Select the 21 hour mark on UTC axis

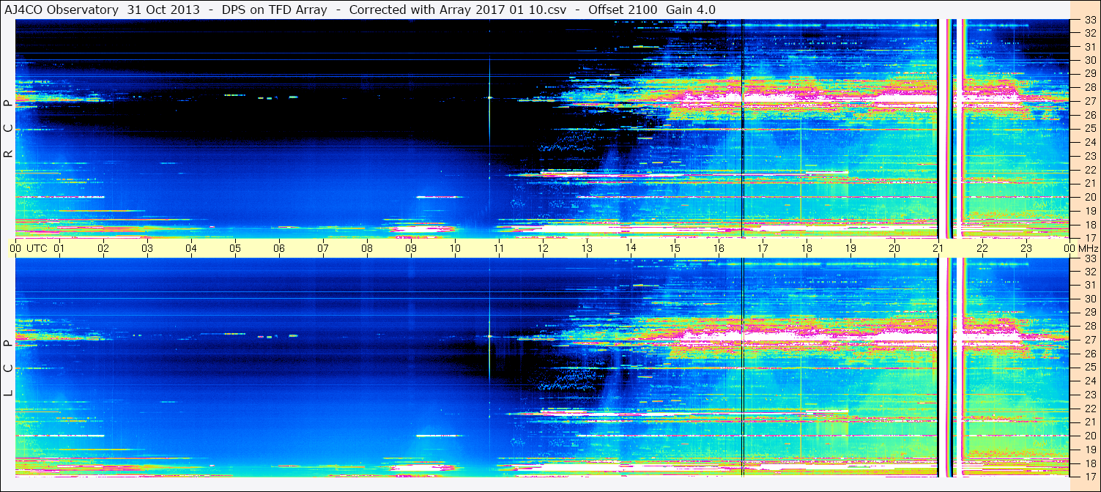938,248
